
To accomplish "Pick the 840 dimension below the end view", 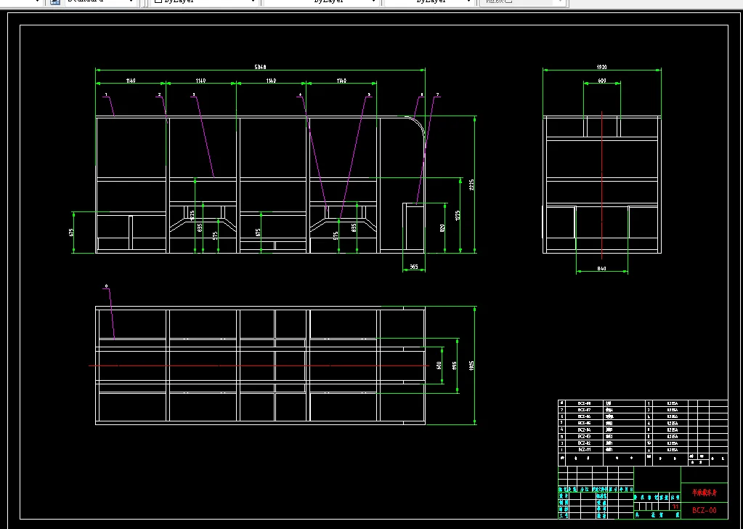I will [x=602, y=269].
